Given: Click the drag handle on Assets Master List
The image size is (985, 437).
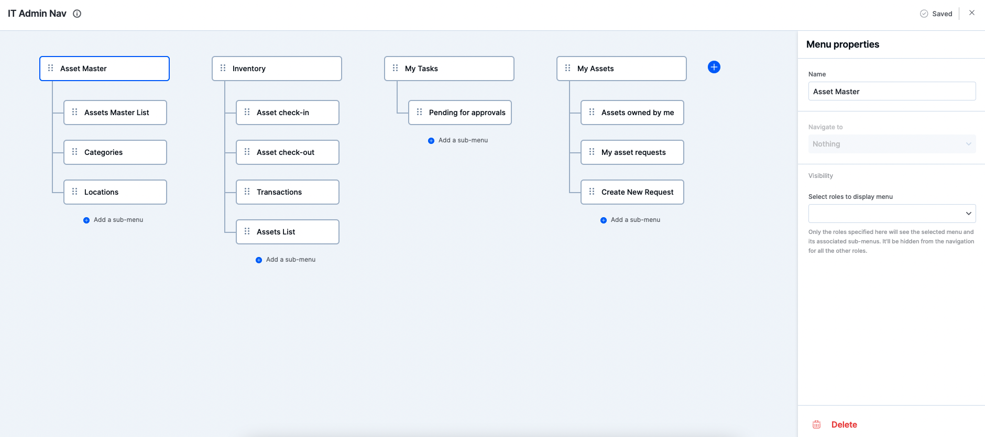Looking at the screenshot, I should tap(75, 112).
